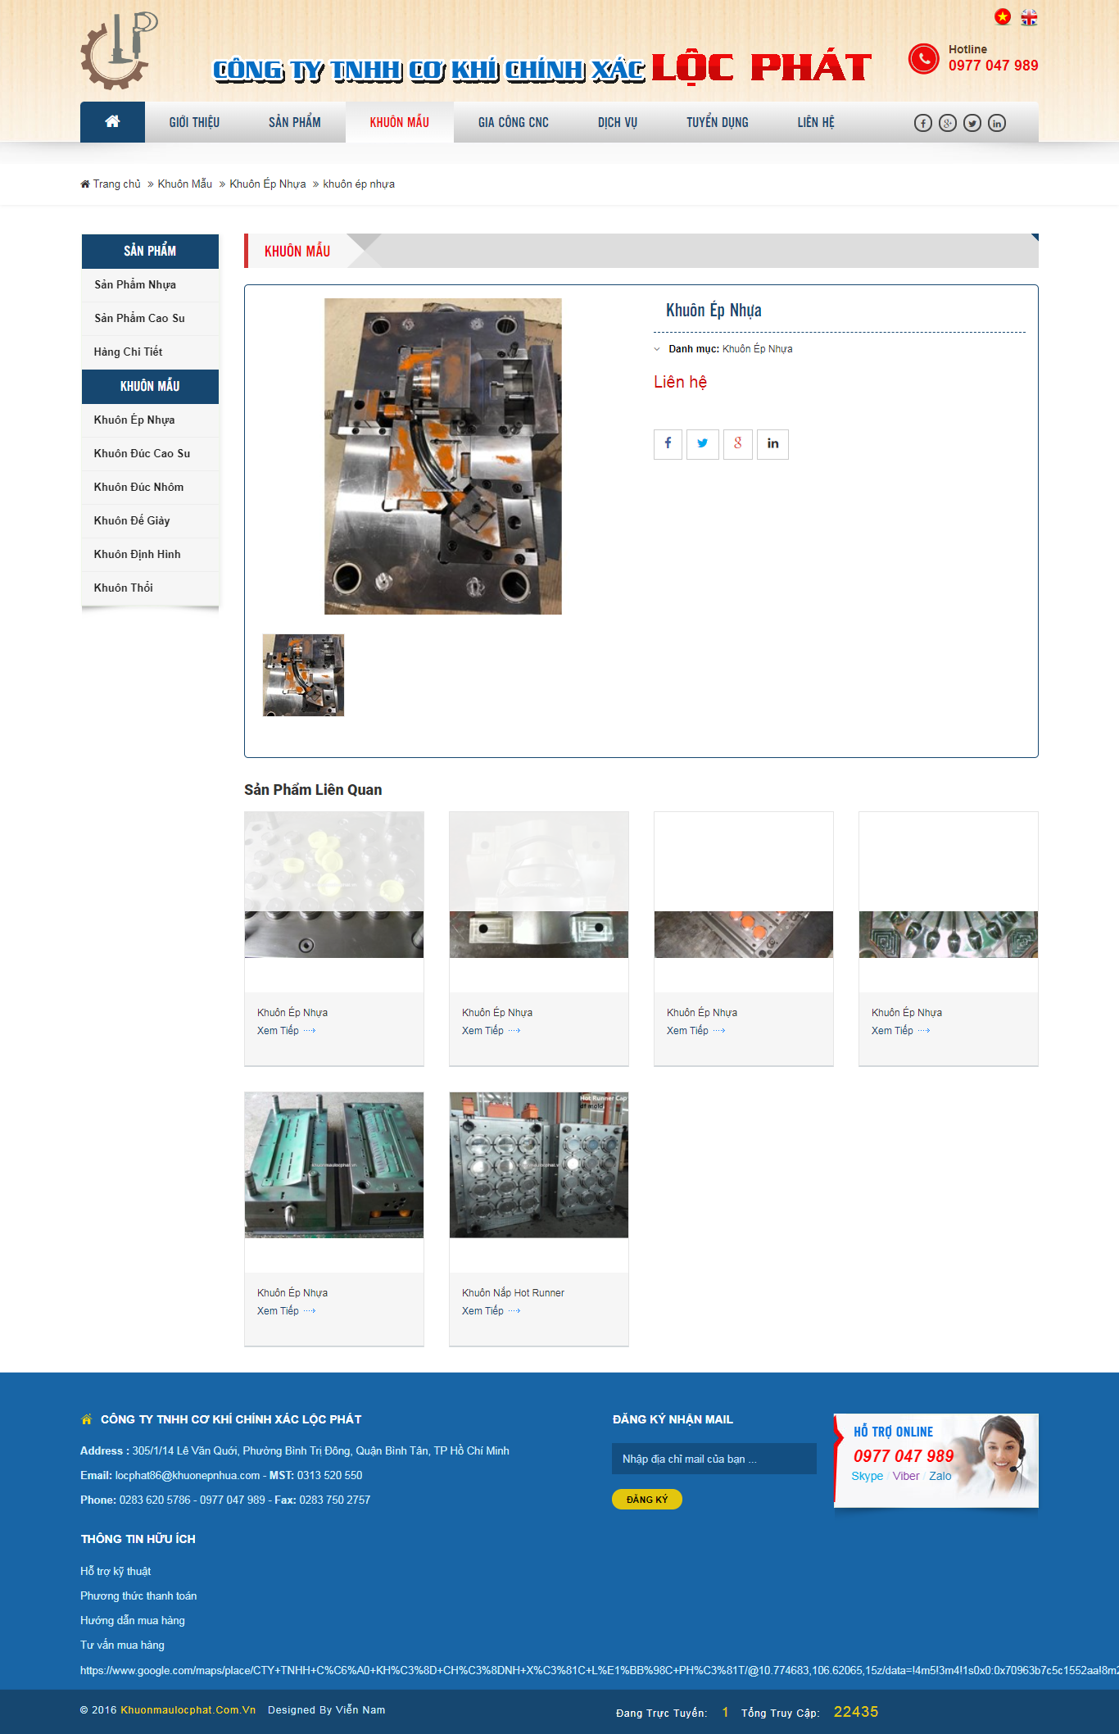Click the home icon in navigation bar

[x=112, y=122]
